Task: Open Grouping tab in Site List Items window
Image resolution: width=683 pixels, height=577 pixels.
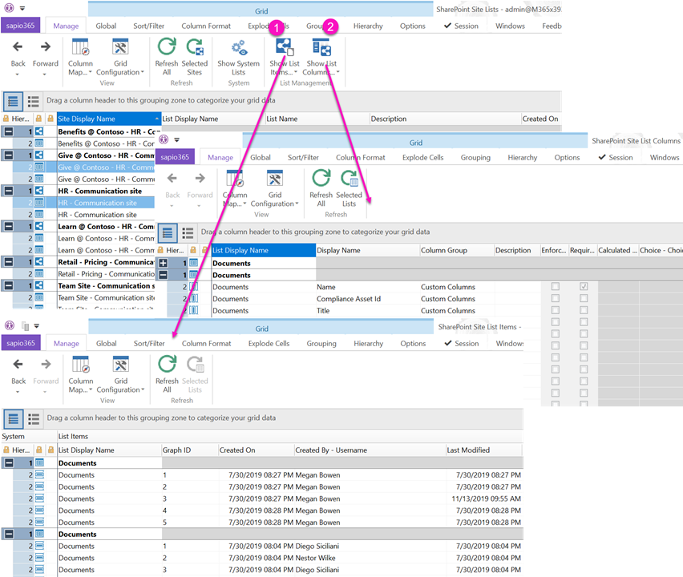Action: pyautogui.click(x=321, y=344)
